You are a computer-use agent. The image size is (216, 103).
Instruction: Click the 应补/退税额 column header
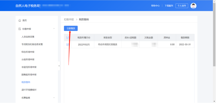click(130, 38)
